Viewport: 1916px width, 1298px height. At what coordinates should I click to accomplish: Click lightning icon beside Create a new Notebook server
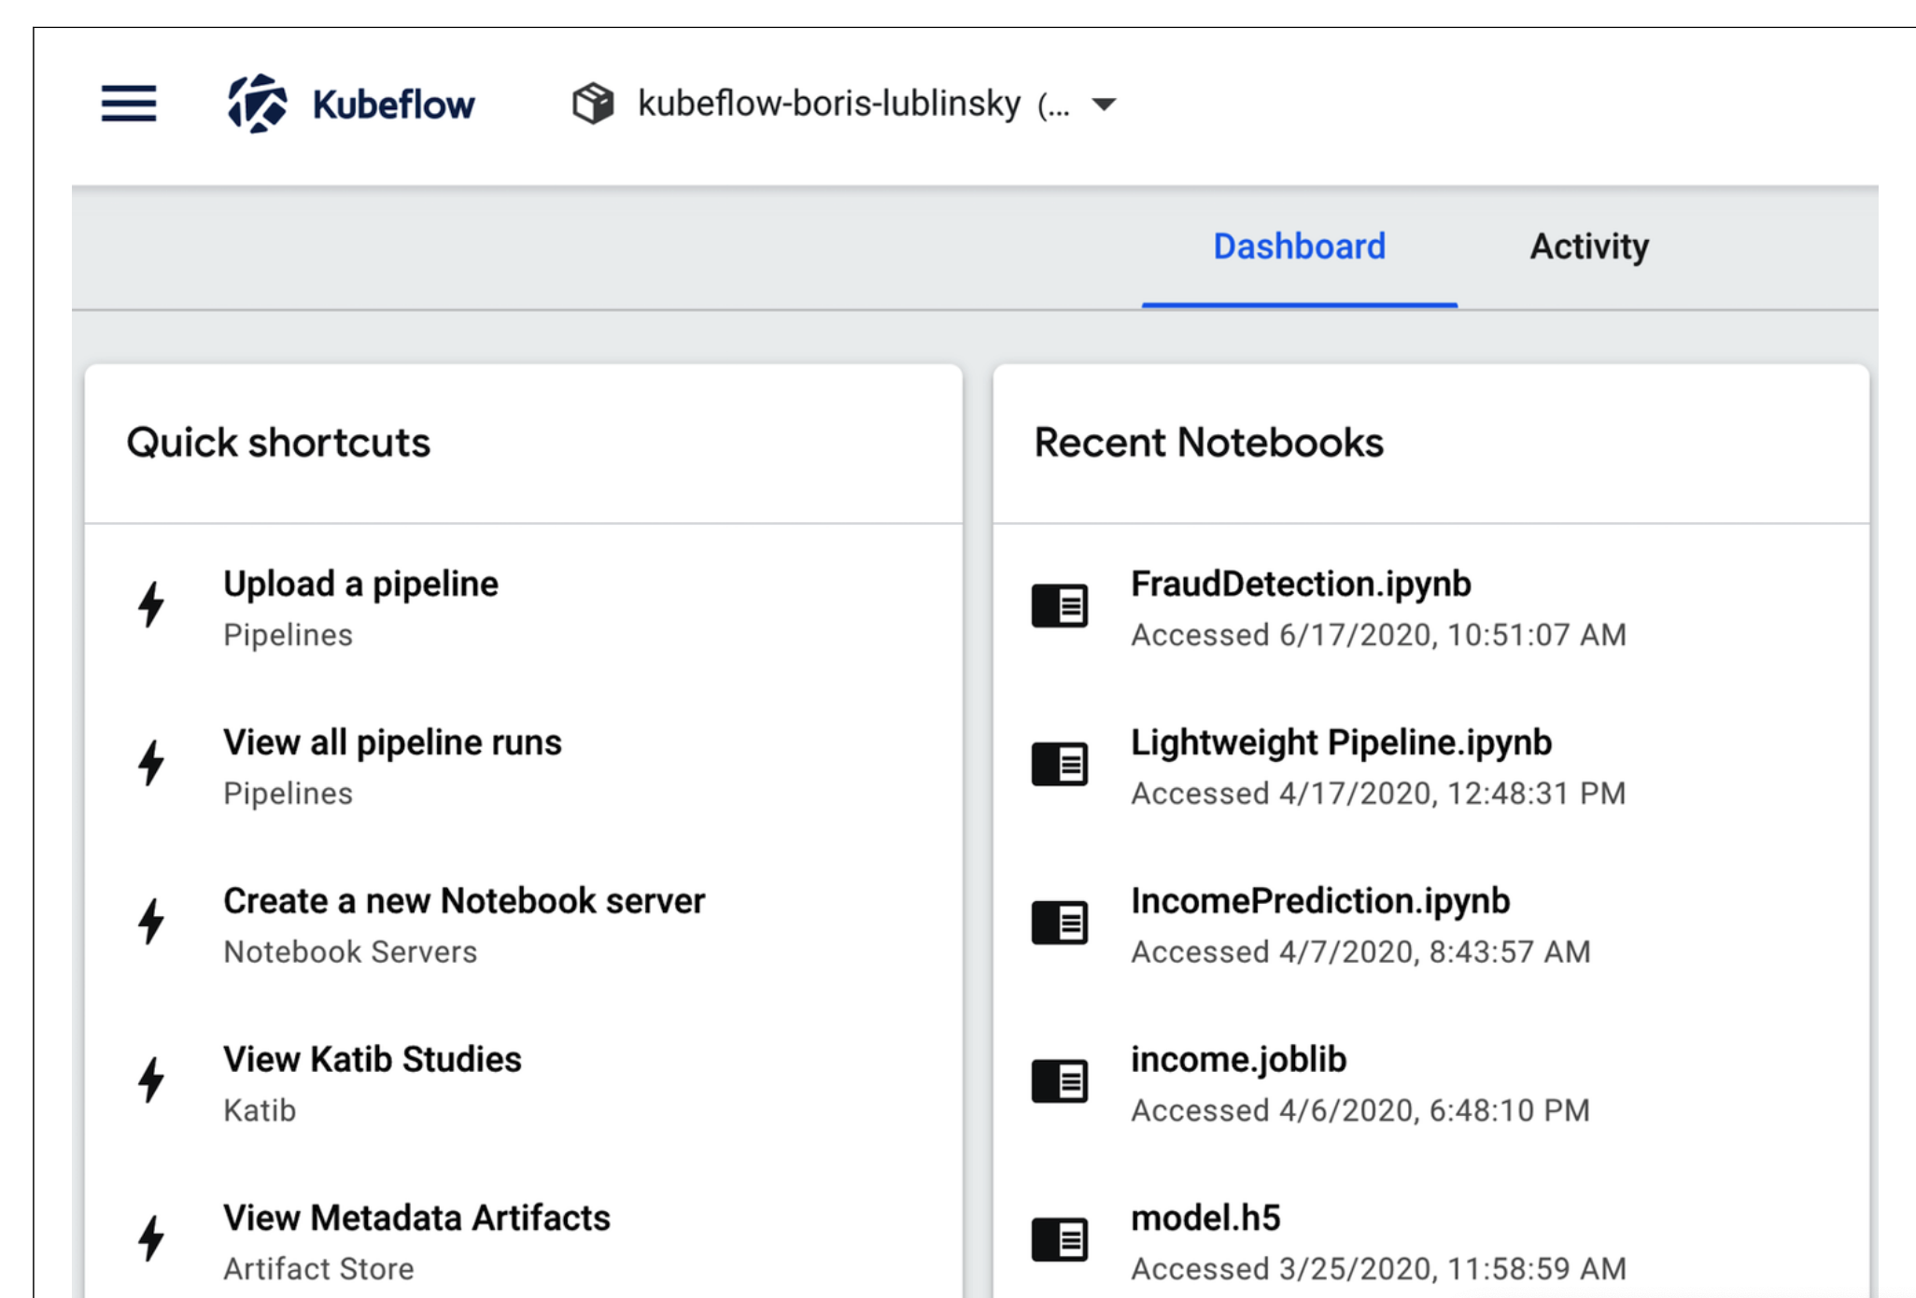pos(151,922)
